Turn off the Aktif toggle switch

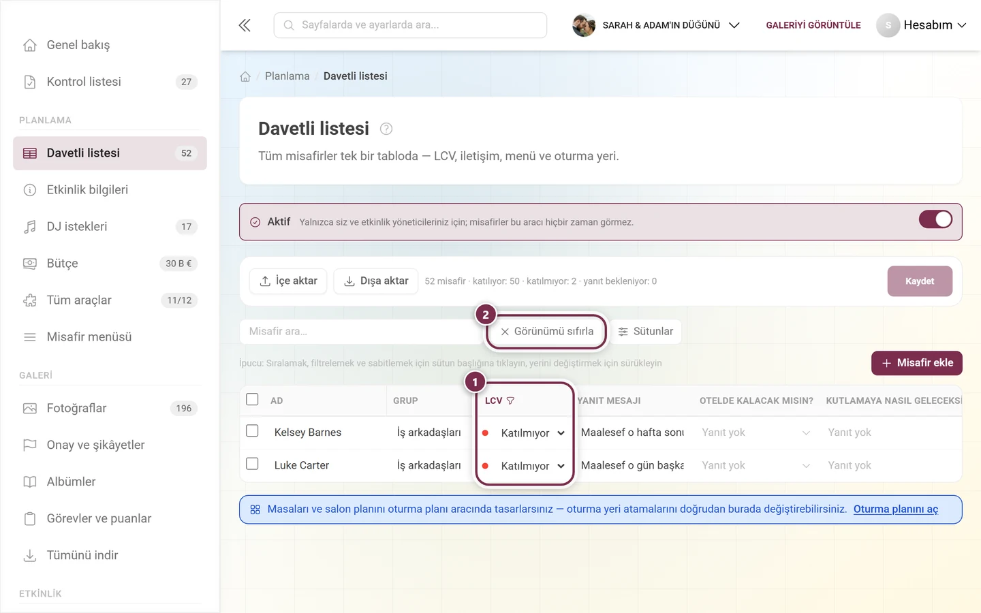pyautogui.click(x=935, y=219)
